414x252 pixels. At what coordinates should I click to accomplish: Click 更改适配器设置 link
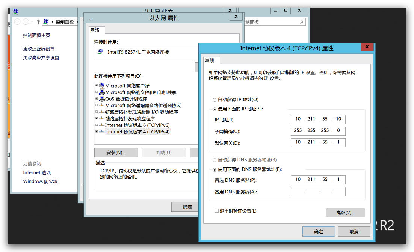pos(39,49)
